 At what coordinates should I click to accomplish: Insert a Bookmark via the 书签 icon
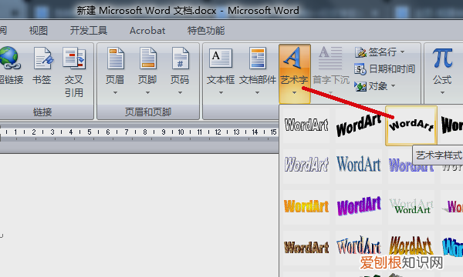click(43, 58)
